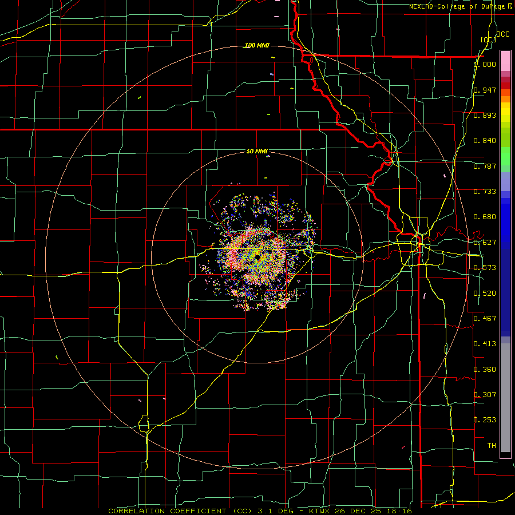Select the 0.253 legend value
Viewport: 515px width, 515px height.
click(x=485, y=420)
